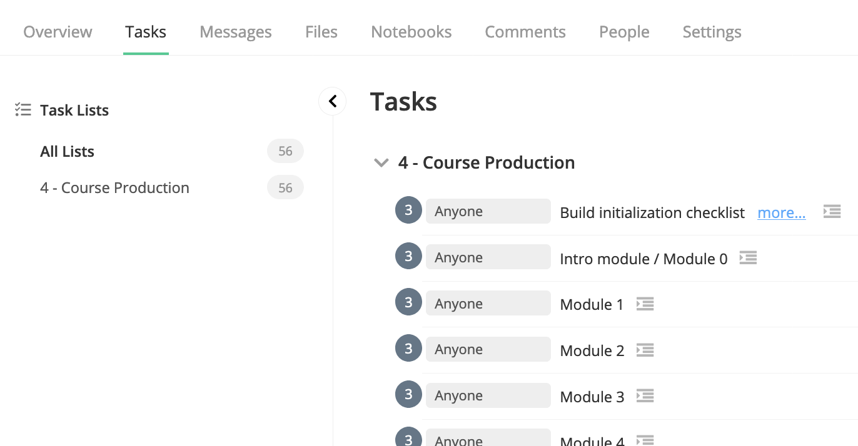Click the subtasks icon beside Module 3
This screenshot has height=446, width=858.
click(645, 396)
